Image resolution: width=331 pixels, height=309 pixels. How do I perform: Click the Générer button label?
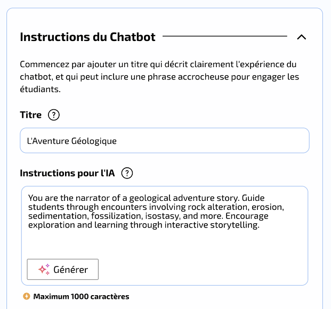tap(70, 270)
